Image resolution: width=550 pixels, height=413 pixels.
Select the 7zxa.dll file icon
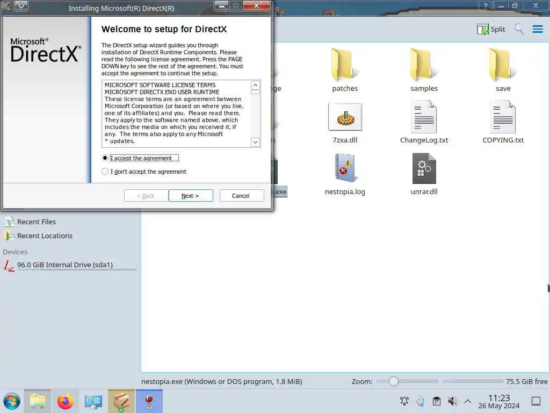point(345,117)
